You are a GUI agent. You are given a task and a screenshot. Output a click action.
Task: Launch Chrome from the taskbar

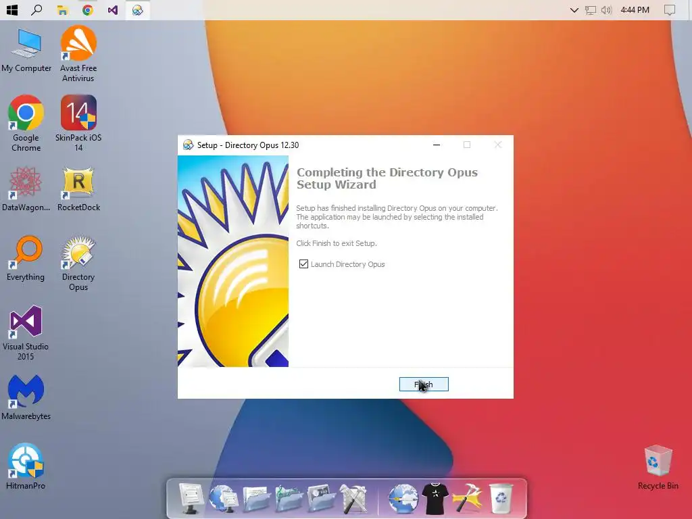click(87, 9)
